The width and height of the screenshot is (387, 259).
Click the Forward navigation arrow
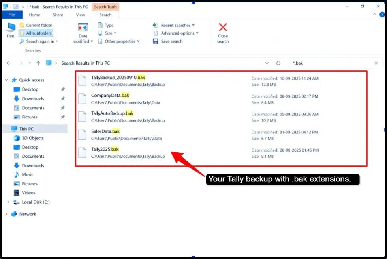click(x=21, y=63)
